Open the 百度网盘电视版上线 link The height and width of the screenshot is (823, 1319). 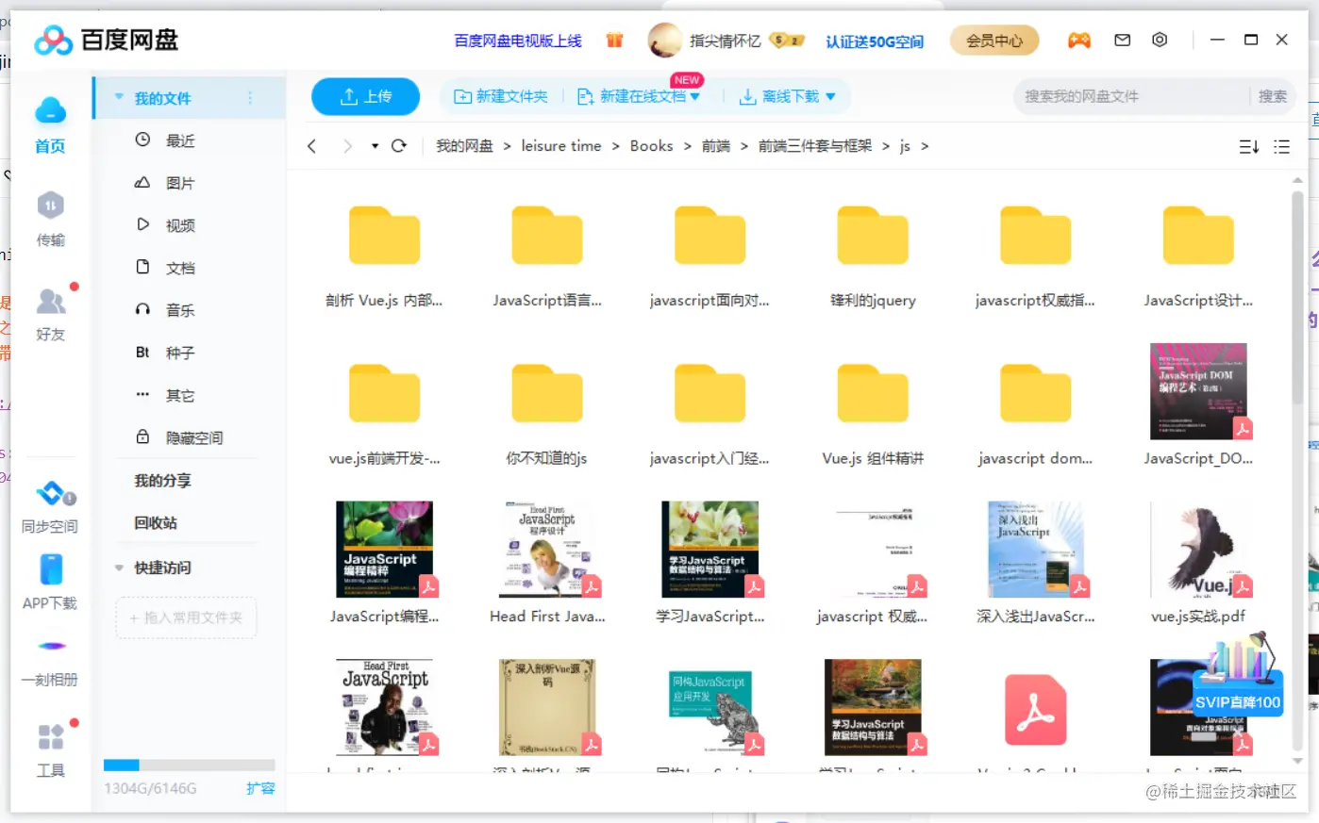tap(518, 41)
